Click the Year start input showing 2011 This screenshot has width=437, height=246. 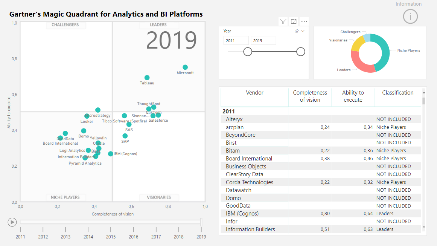pos(236,40)
